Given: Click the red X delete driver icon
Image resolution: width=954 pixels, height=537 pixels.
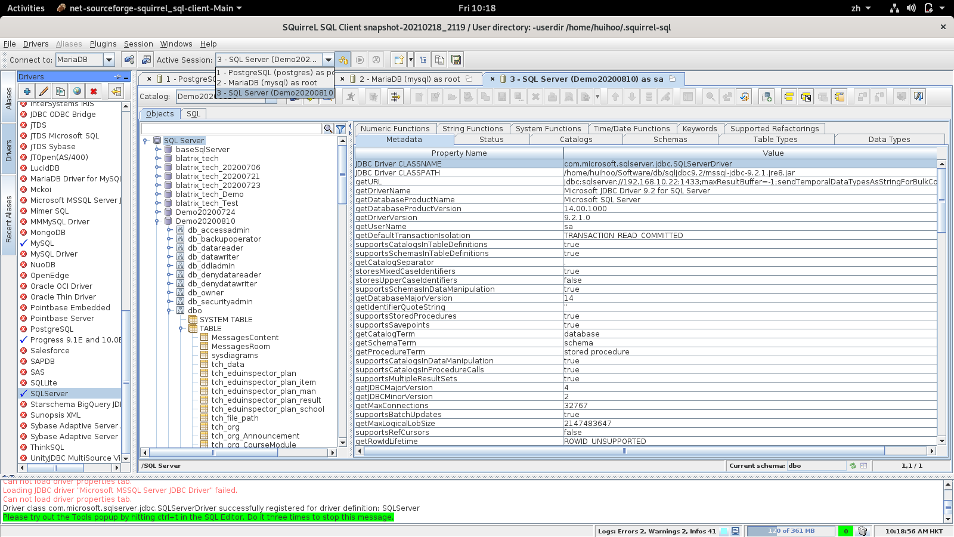Looking at the screenshot, I should click(x=94, y=91).
